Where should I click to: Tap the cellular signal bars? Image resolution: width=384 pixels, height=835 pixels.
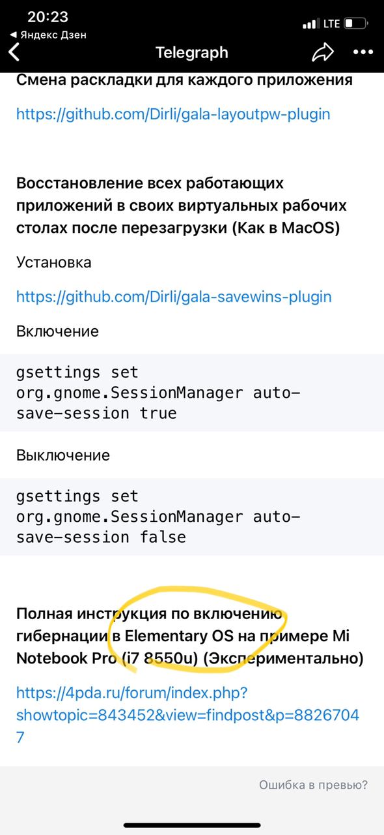click(310, 24)
